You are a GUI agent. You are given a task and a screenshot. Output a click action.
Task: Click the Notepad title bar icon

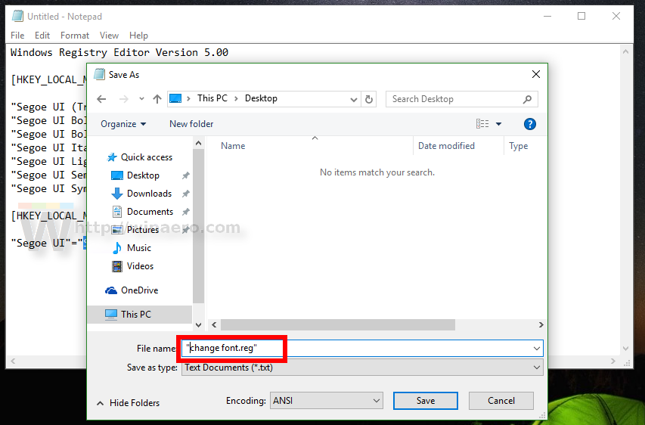click(x=17, y=16)
